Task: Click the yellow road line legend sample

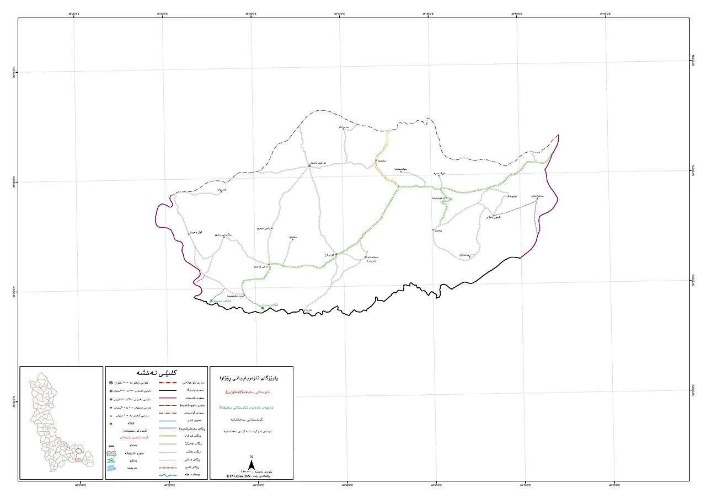Action: click(167, 436)
